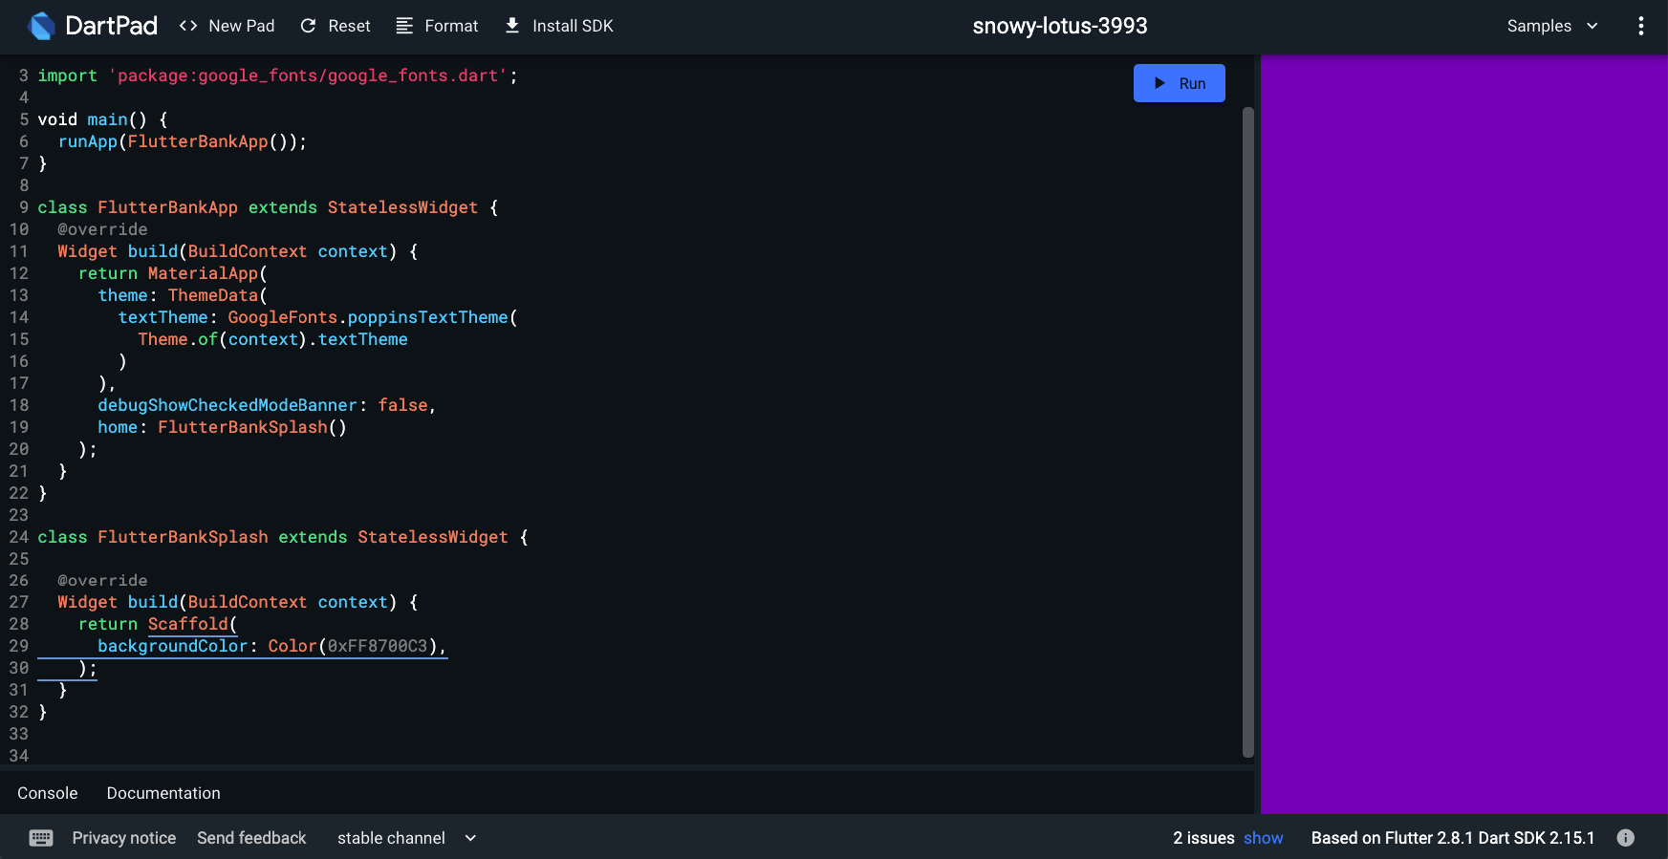This screenshot has width=1668, height=859.
Task: Click the 'class FlutterBankSplash' declaration line
Action: point(283,537)
